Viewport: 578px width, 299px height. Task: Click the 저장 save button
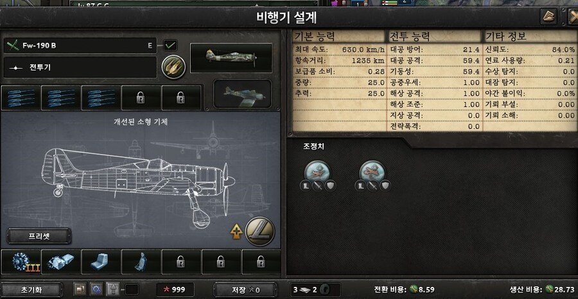click(x=245, y=290)
